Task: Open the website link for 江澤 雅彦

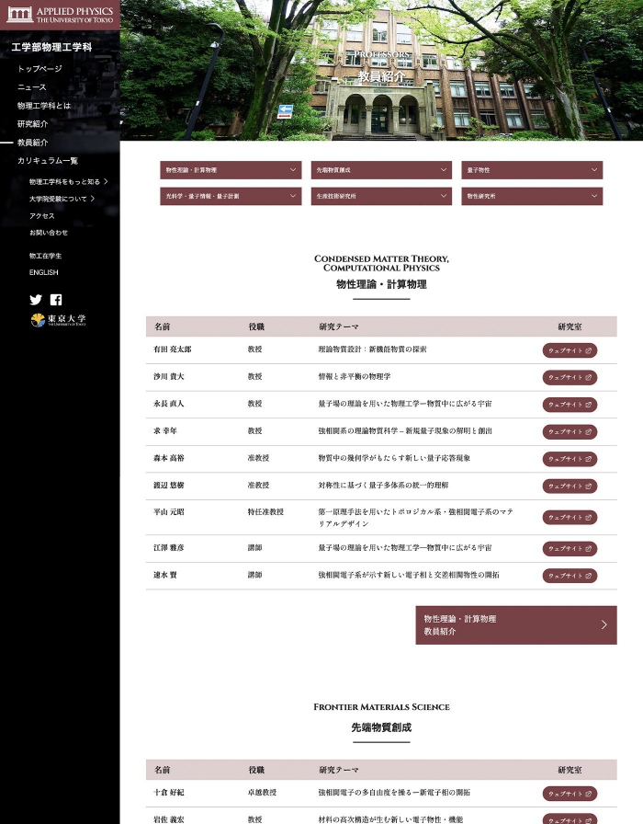Action: [570, 549]
